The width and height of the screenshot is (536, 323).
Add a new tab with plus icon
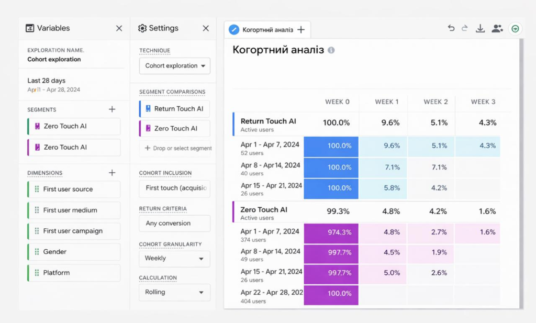(x=301, y=30)
